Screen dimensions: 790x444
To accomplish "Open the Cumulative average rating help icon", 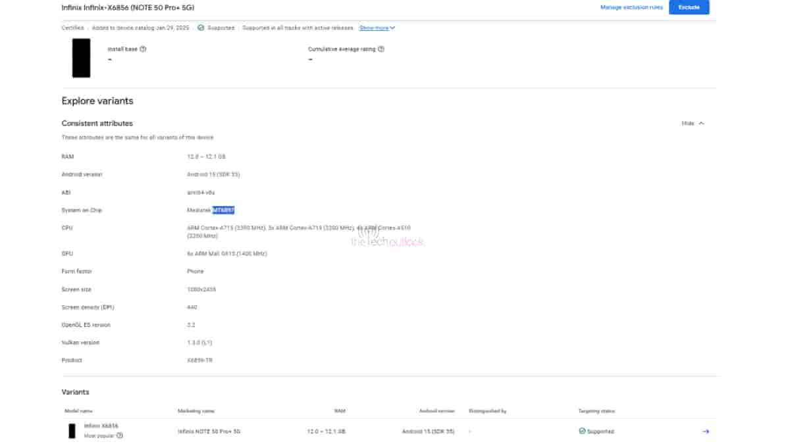I will (x=381, y=49).
